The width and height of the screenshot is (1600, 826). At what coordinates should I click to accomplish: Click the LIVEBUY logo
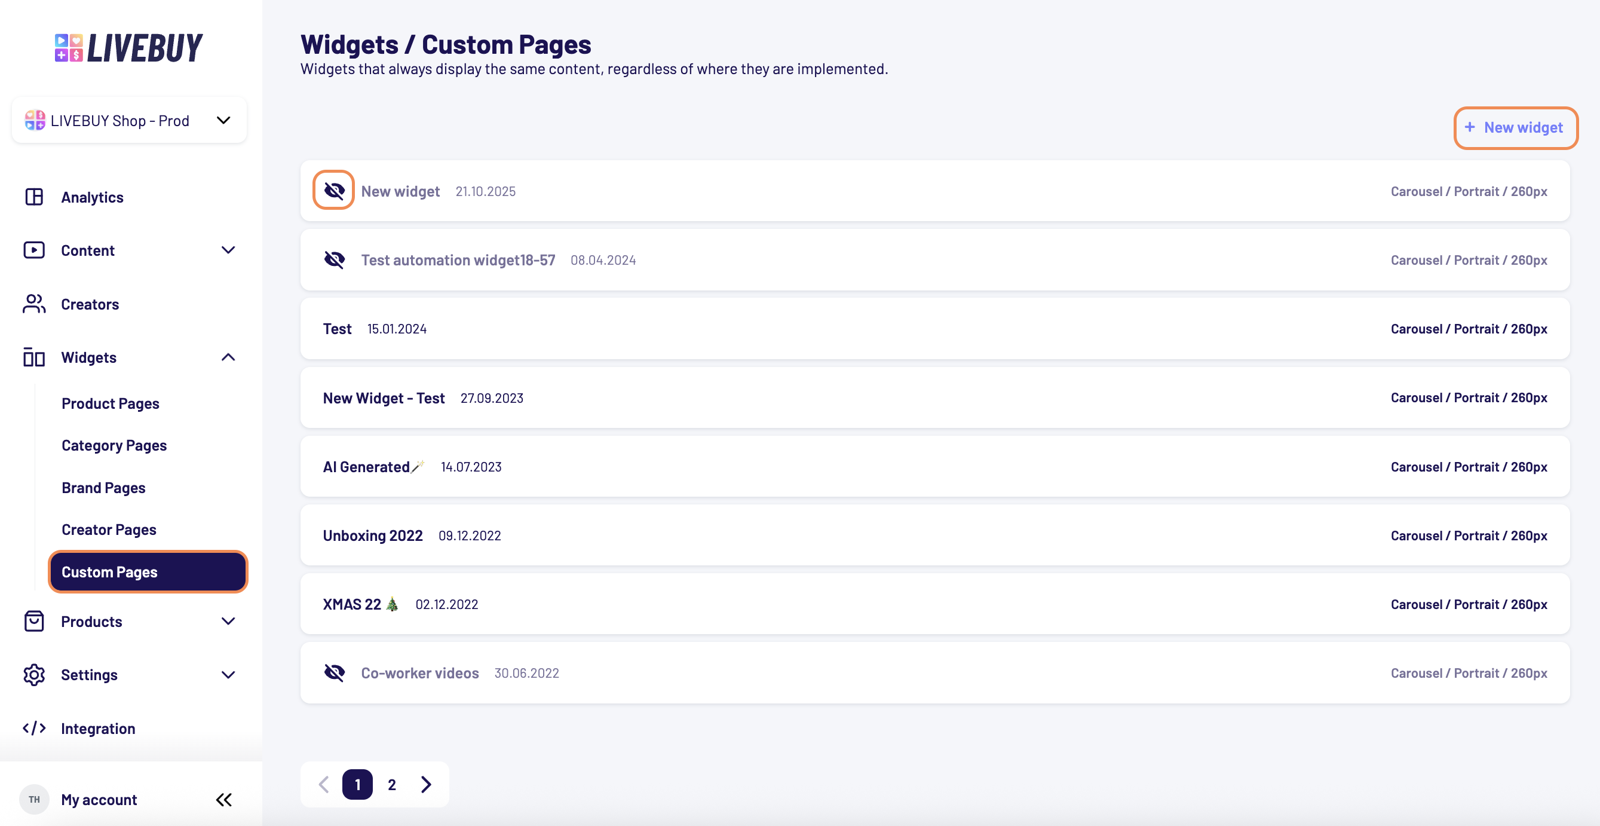128,48
